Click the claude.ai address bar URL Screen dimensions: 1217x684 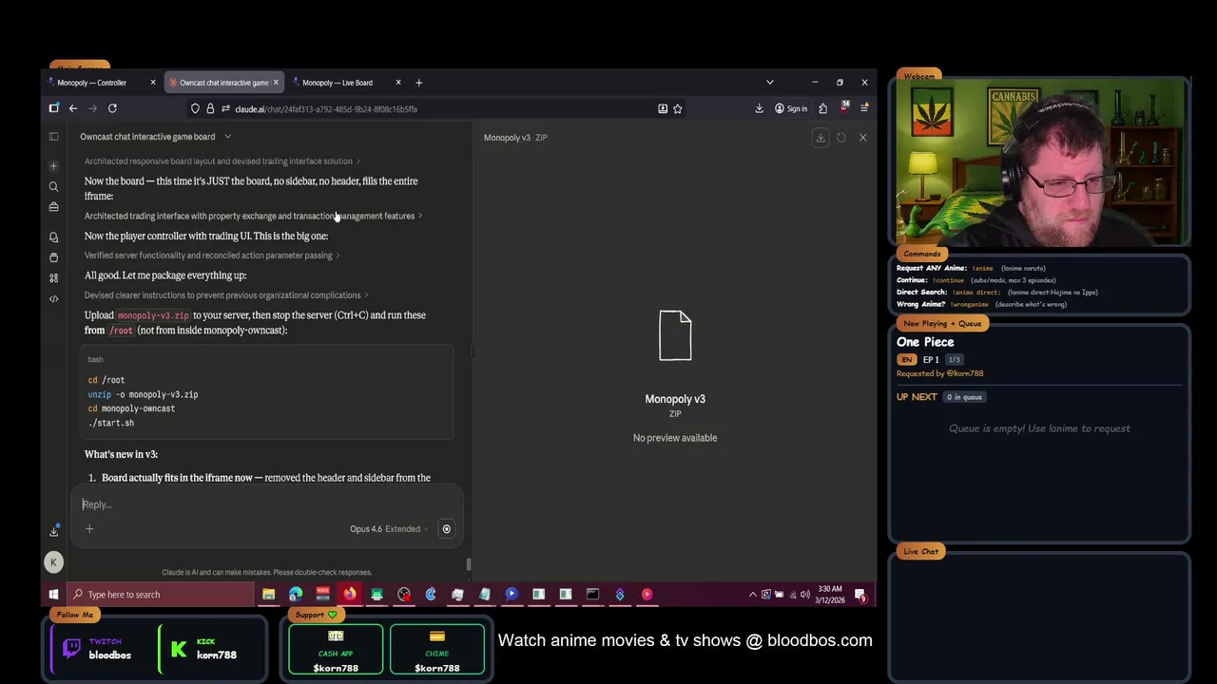tap(326, 108)
